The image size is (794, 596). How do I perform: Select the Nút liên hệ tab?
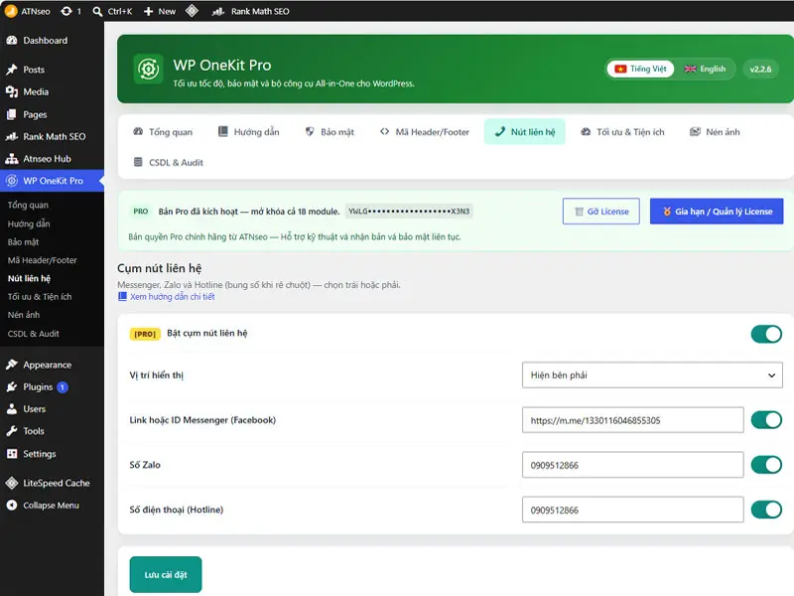[525, 132]
